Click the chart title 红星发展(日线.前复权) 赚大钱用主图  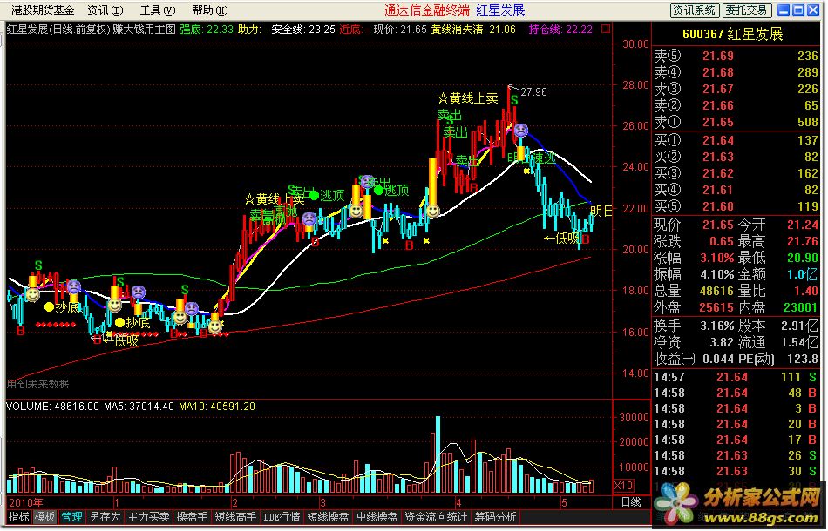pyautogui.click(x=91, y=29)
